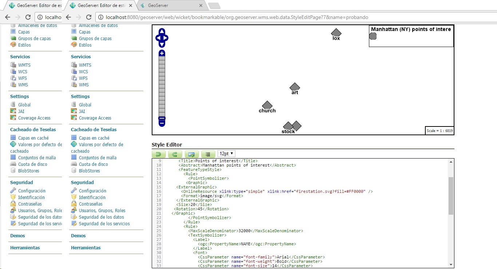Click the undo icon in Style Editor toolbar
Viewport: 497px width, 269px height.
point(159,154)
